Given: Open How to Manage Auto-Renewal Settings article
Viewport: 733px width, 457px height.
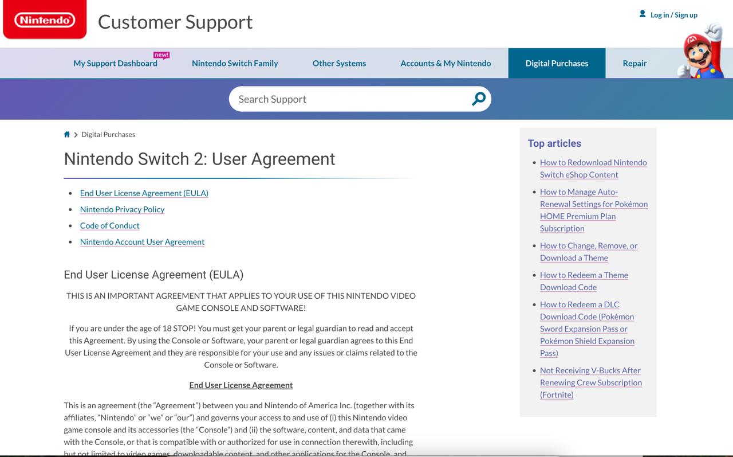Looking at the screenshot, I should click(x=594, y=210).
